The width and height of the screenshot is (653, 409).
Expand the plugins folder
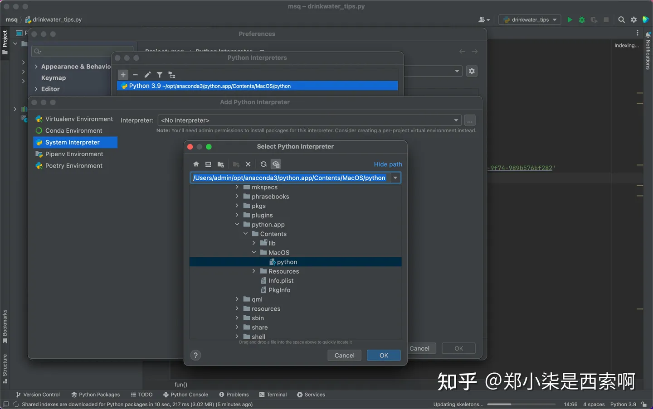[237, 215]
